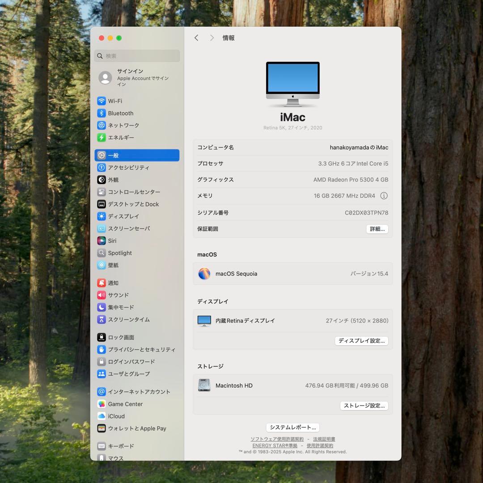Choose アクセシビリティ from sidebar list
The width and height of the screenshot is (483, 483).
coord(128,167)
